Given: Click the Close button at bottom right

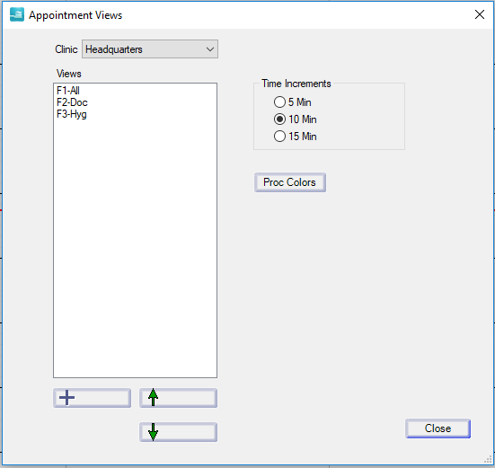Looking at the screenshot, I should [x=438, y=428].
